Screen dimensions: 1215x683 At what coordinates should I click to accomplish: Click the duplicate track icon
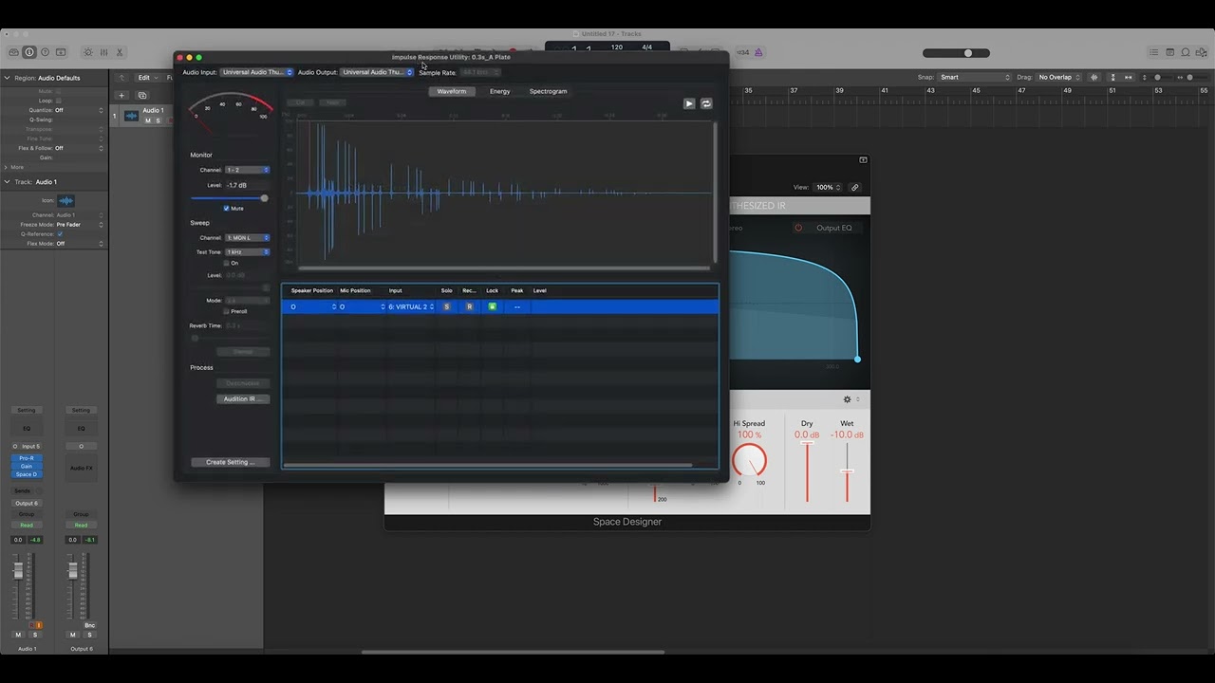point(142,95)
